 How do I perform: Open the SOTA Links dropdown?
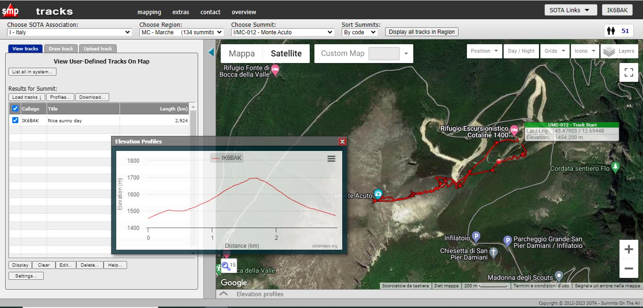570,10
